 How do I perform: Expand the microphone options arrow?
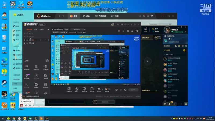[x=102, y=89]
